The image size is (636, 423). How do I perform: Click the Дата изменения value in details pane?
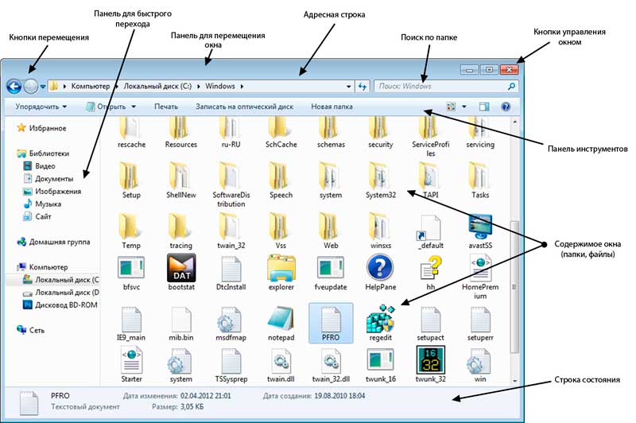click(x=206, y=395)
